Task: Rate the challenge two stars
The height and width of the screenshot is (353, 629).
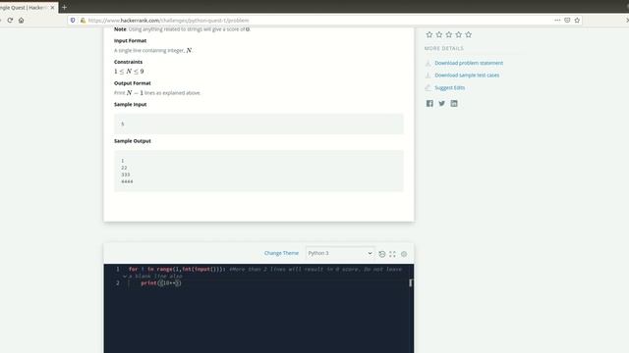Action: coord(439,35)
